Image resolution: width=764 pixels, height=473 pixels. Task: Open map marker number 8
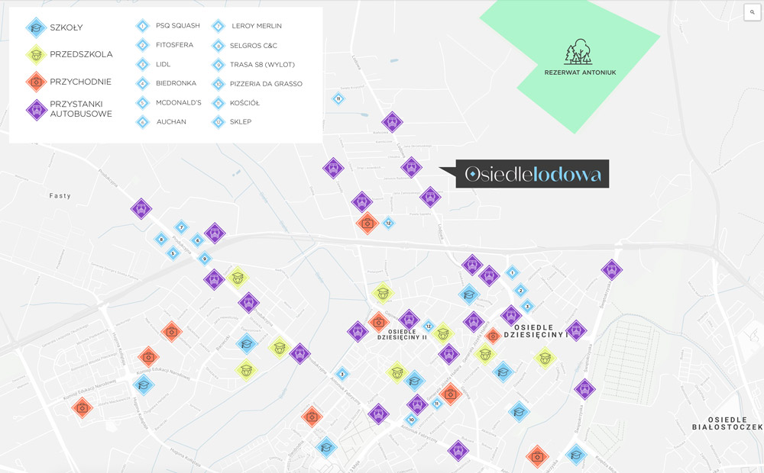pyautogui.click(x=161, y=239)
